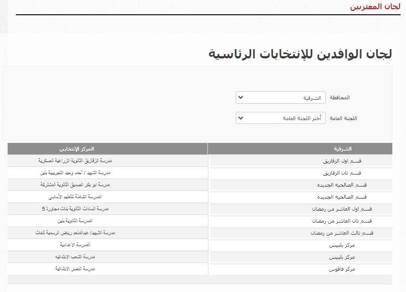This screenshot has height=292, width=406.
Task: Select the الشرقية column header in table
Action: click(342, 148)
